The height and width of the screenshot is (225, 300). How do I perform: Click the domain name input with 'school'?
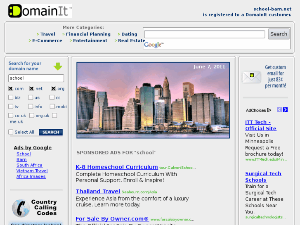click(36, 78)
